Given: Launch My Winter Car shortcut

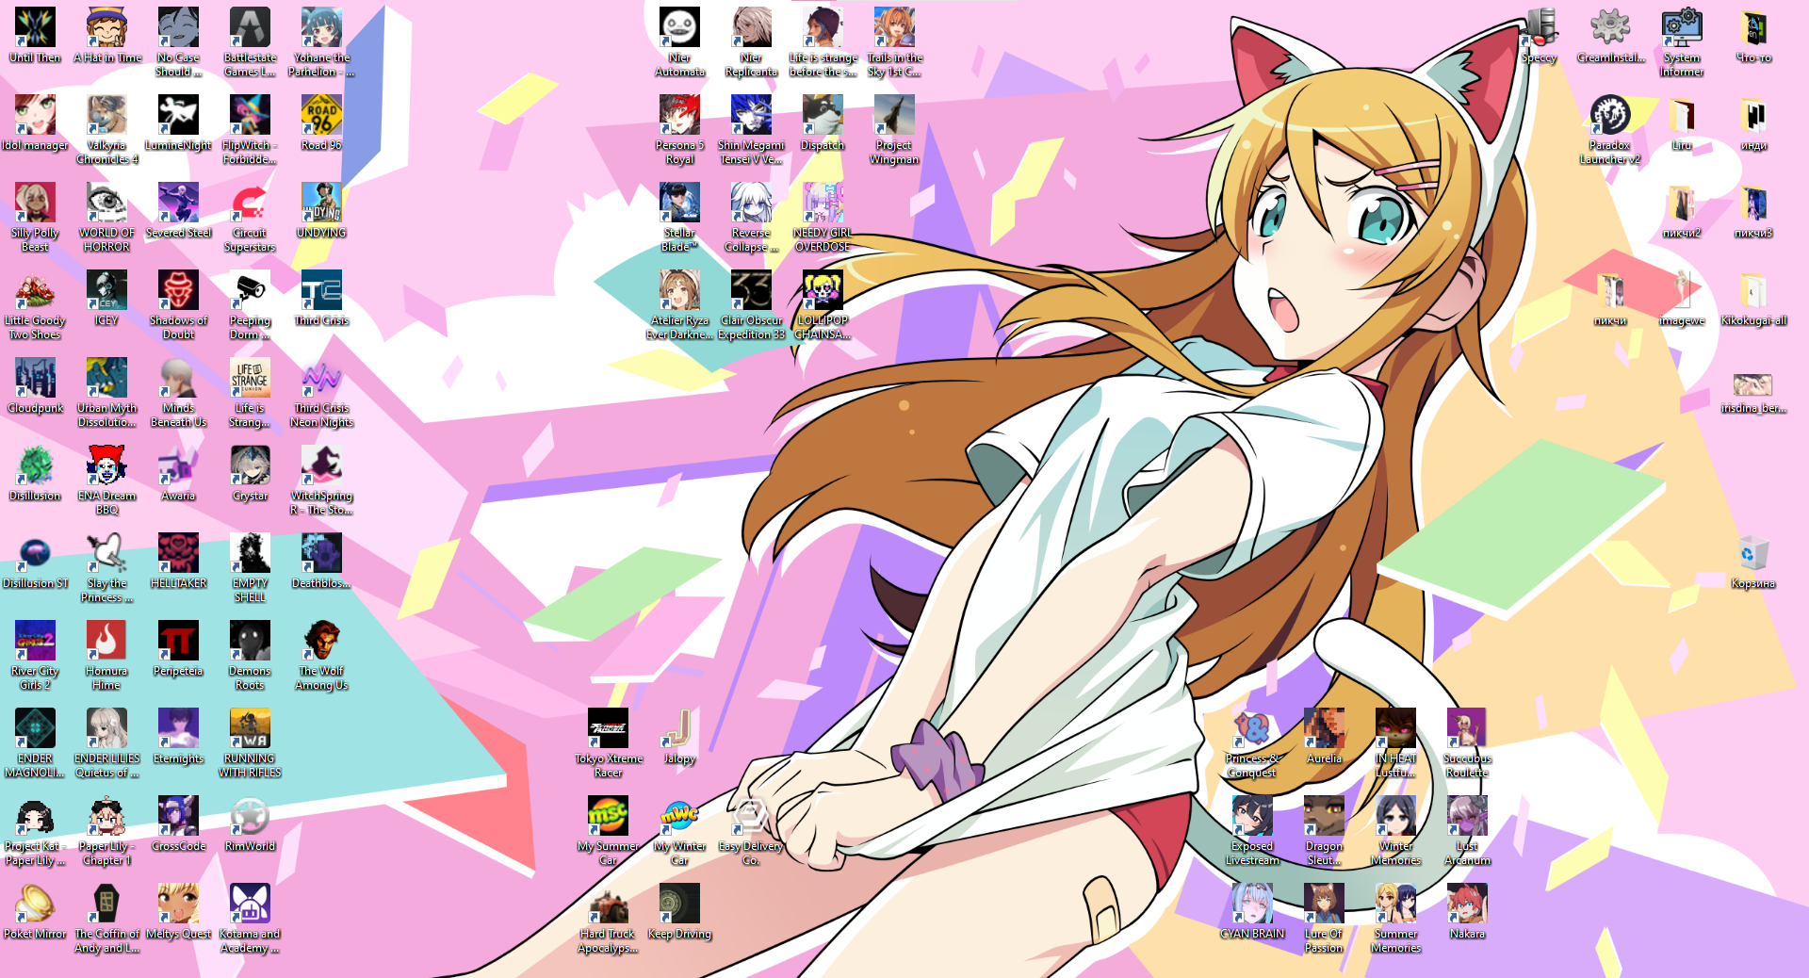Looking at the screenshot, I should [679, 831].
